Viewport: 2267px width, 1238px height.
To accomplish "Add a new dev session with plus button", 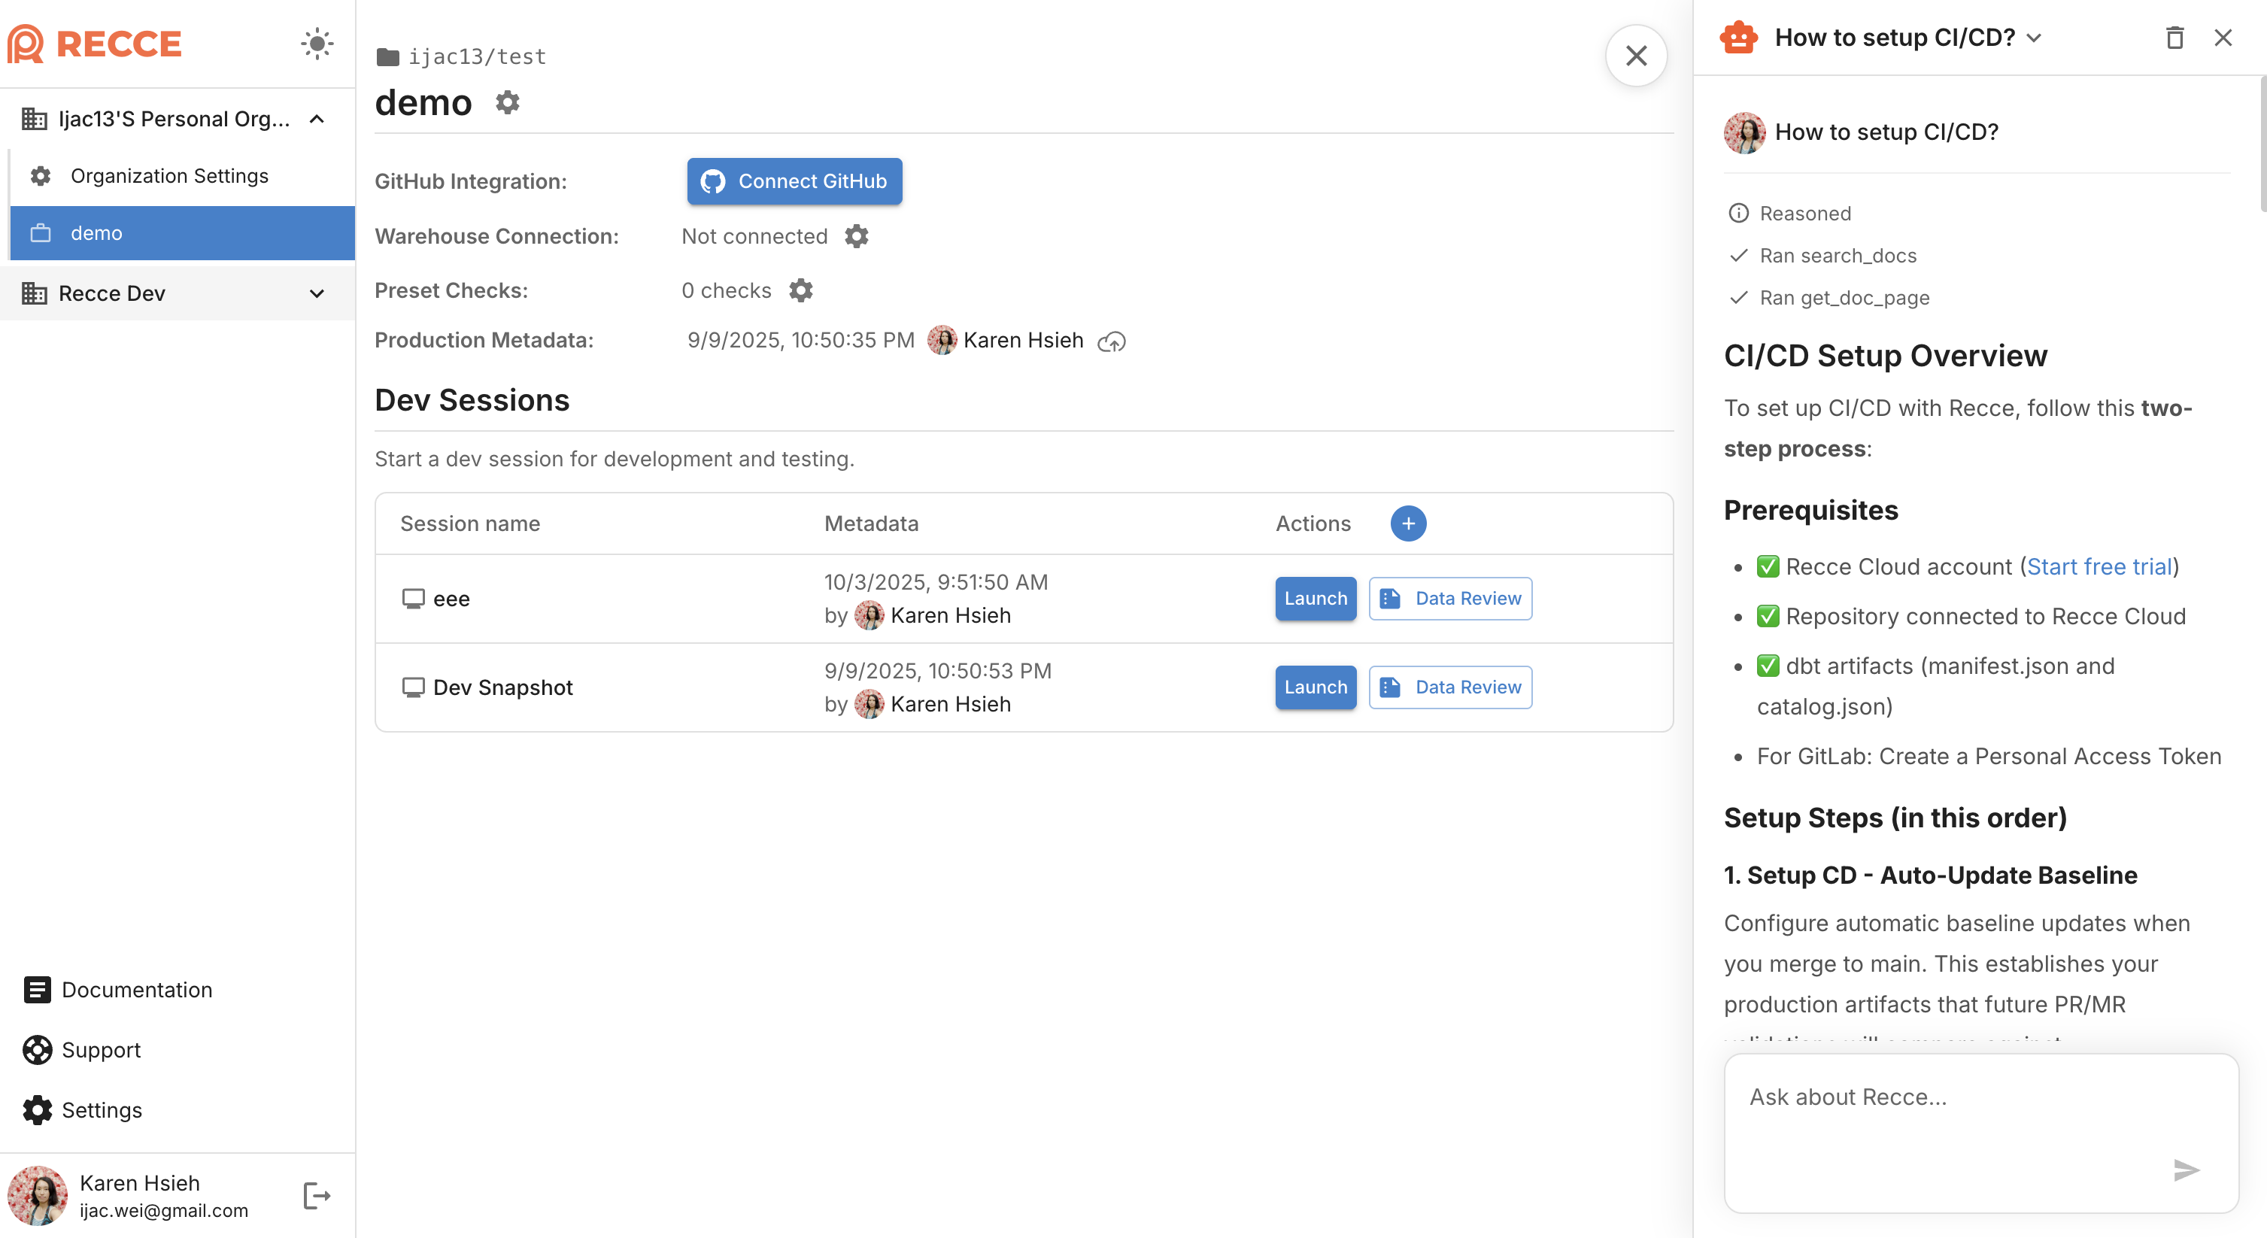I will (1407, 523).
